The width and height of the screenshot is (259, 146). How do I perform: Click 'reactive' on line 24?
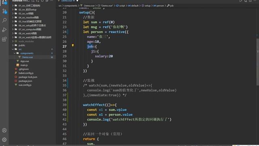pyautogui.click(x=117, y=32)
